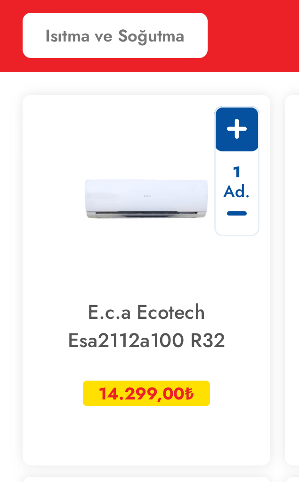This screenshot has width=299, height=482.
Task: Click the E.C.A logo on the air conditioner
Action: (148, 195)
